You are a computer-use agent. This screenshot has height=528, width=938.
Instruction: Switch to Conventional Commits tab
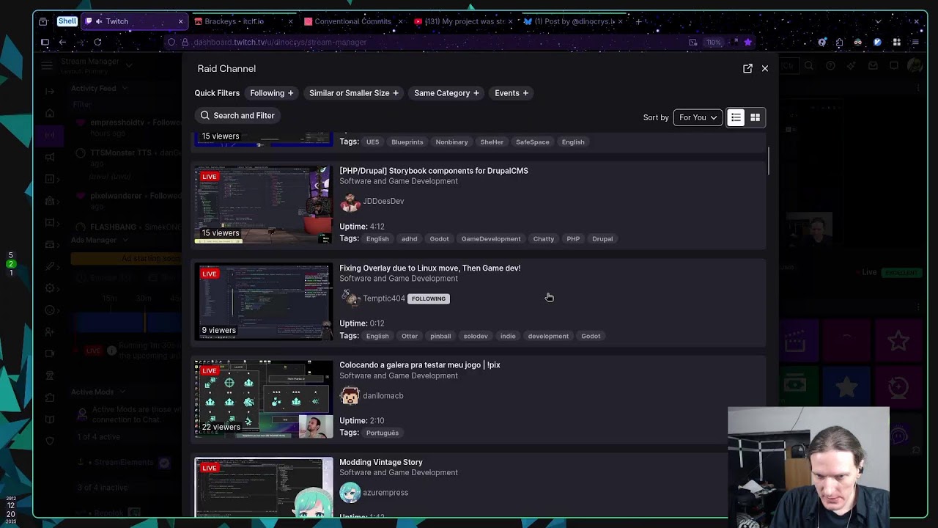(353, 21)
